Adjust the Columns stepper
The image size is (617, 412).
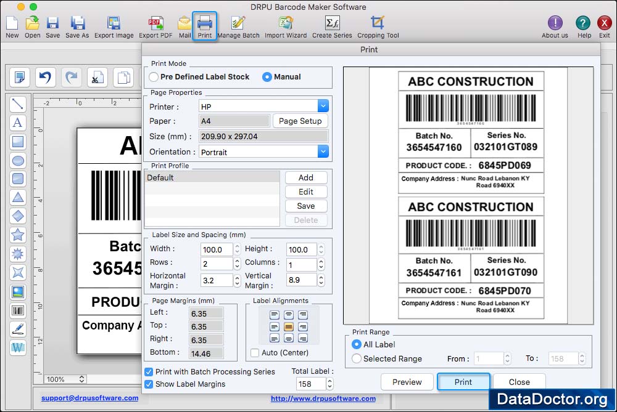pos(321,264)
